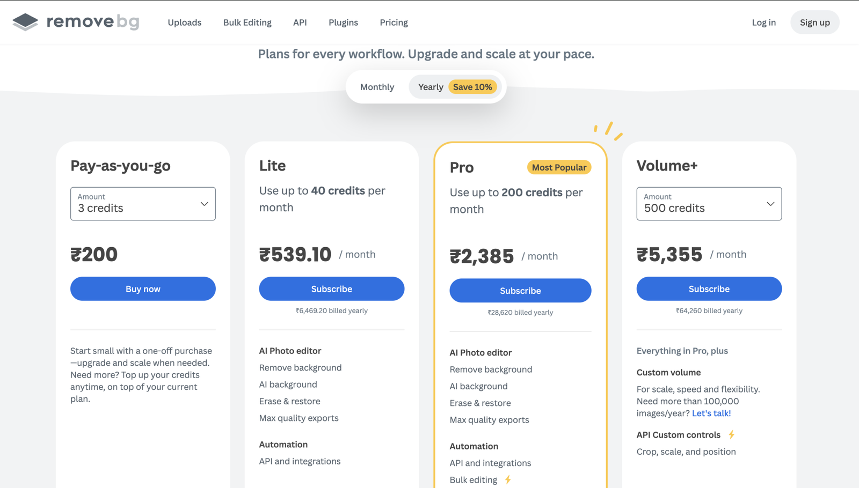Screen dimensions: 859x488
Task: Open the Plugins page
Action: pos(344,23)
